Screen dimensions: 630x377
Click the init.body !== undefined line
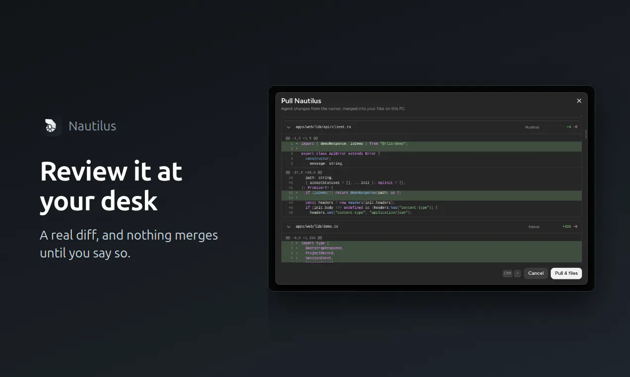point(432,207)
